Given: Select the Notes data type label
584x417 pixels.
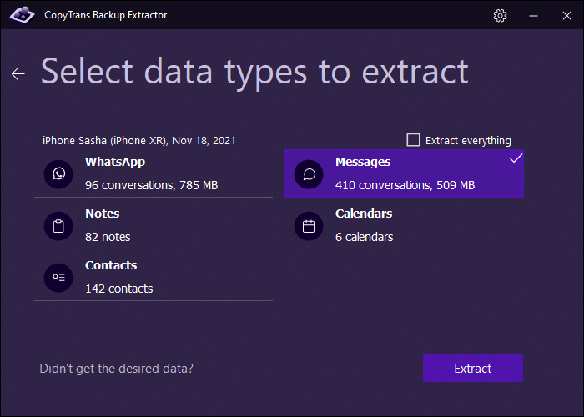Looking at the screenshot, I should click(x=102, y=214).
